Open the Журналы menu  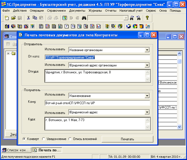(x=95, y=11)
